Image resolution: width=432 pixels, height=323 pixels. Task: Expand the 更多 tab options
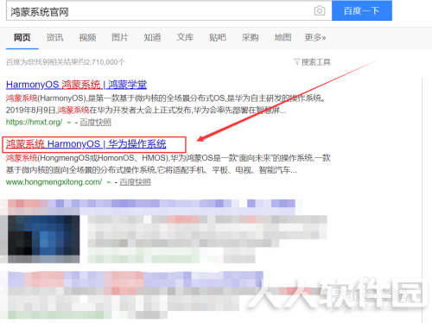click(x=315, y=37)
